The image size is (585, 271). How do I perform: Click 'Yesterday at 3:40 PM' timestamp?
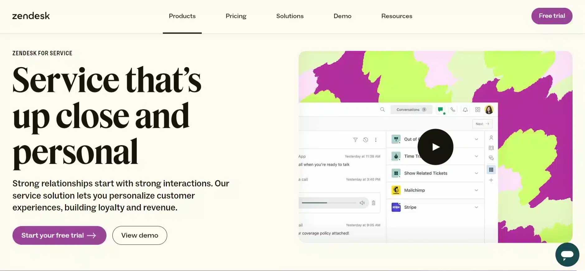pos(363,179)
